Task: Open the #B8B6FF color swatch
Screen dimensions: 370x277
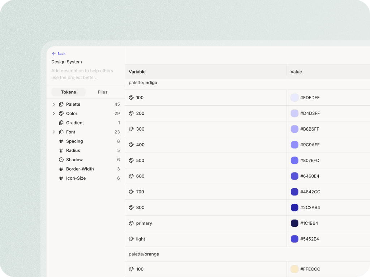Action: (x=294, y=129)
